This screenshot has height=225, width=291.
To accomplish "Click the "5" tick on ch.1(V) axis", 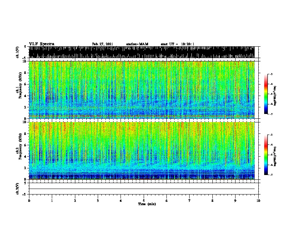I will click(25, 47).
